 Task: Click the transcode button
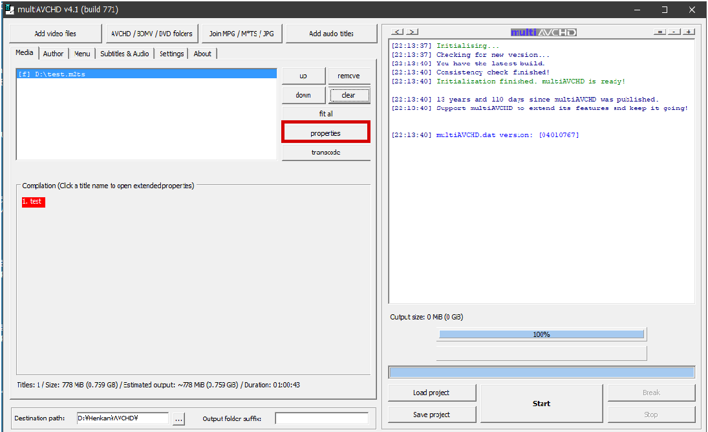(x=326, y=153)
